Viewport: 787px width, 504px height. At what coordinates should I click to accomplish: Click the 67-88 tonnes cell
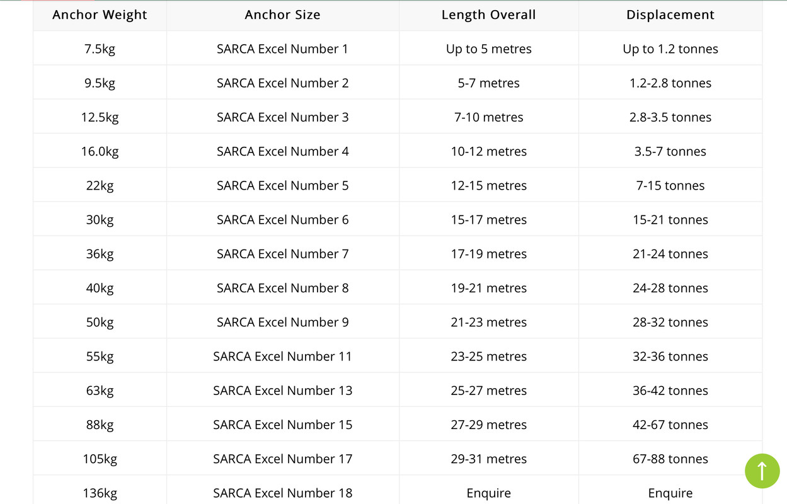[670, 458]
